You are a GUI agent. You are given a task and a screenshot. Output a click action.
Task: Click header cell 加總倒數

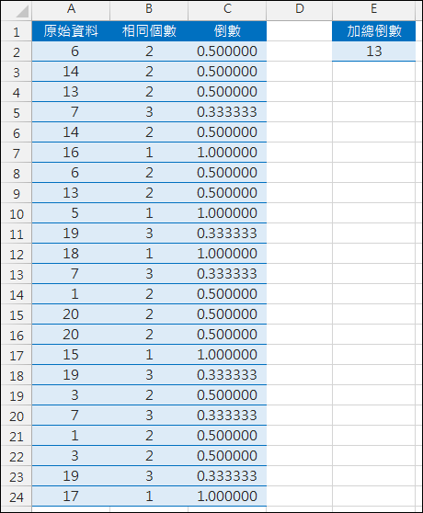[x=373, y=31]
